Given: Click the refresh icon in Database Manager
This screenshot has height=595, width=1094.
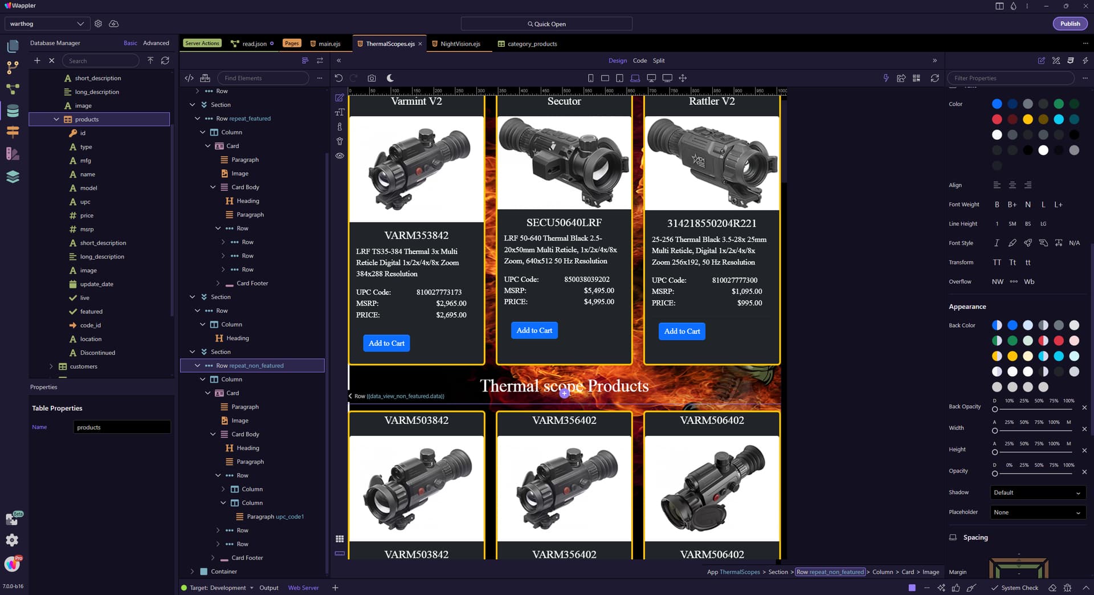Looking at the screenshot, I should (x=165, y=60).
